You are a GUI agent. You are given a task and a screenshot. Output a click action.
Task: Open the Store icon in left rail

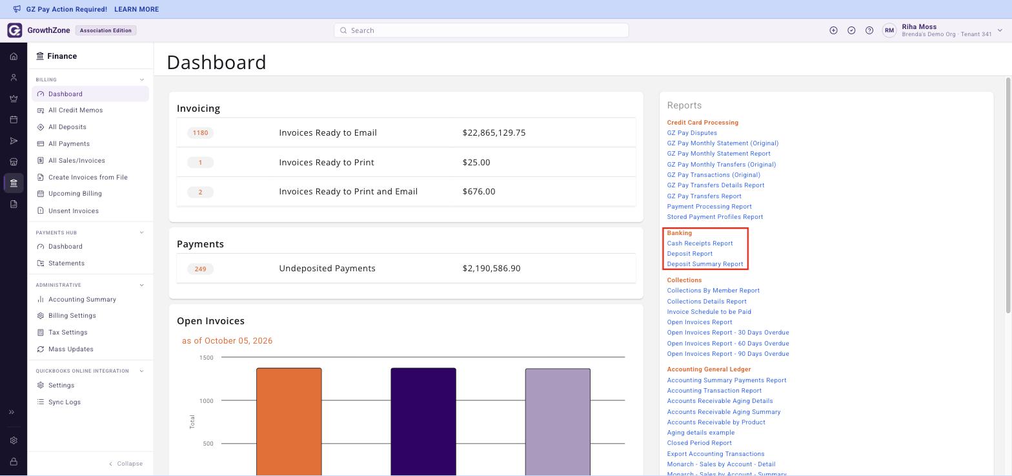pyautogui.click(x=14, y=162)
